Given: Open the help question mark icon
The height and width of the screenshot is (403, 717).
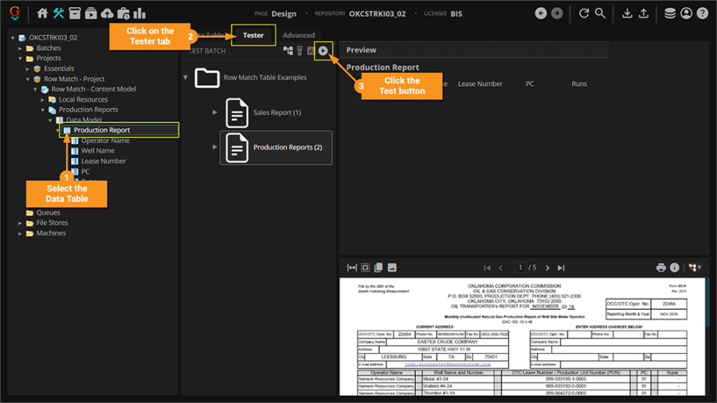Looking at the screenshot, I should point(703,14).
